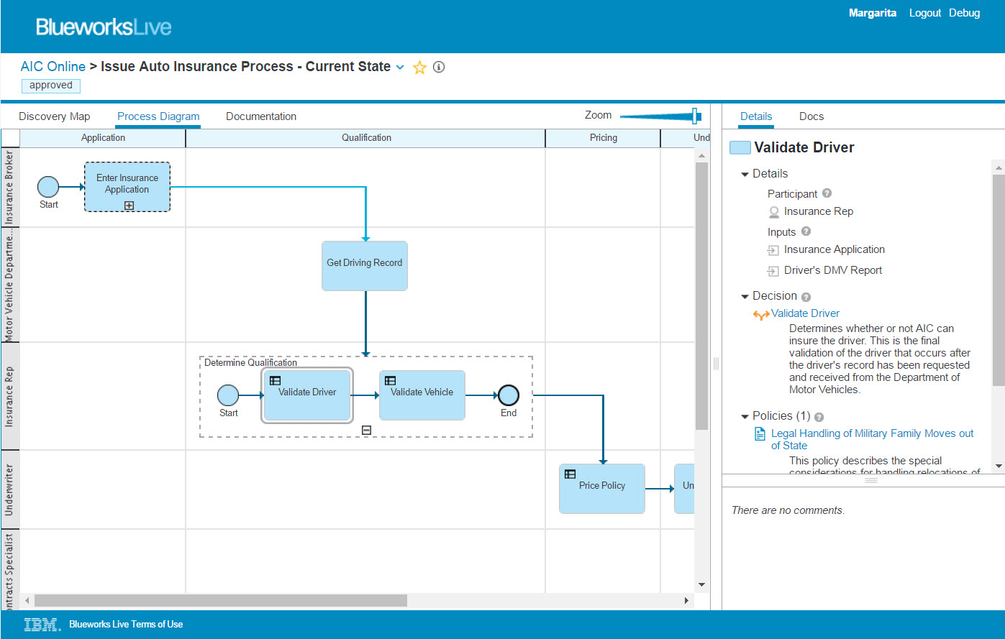The height and width of the screenshot is (639, 1005).
Task: Click the favorite star icon
Action: point(419,68)
